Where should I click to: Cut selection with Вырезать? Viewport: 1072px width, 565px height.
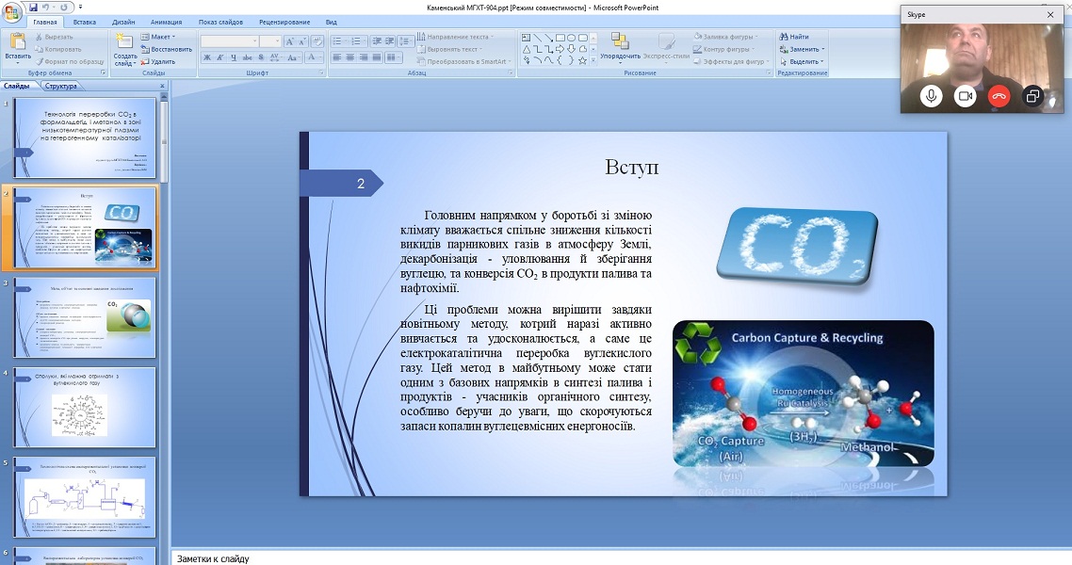pyautogui.click(x=55, y=37)
